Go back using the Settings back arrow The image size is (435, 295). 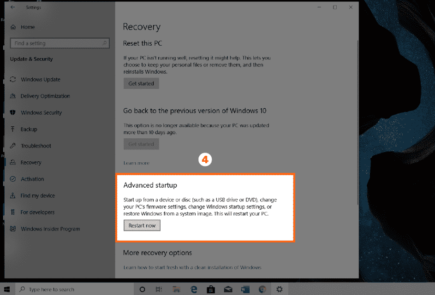[x=13, y=7]
